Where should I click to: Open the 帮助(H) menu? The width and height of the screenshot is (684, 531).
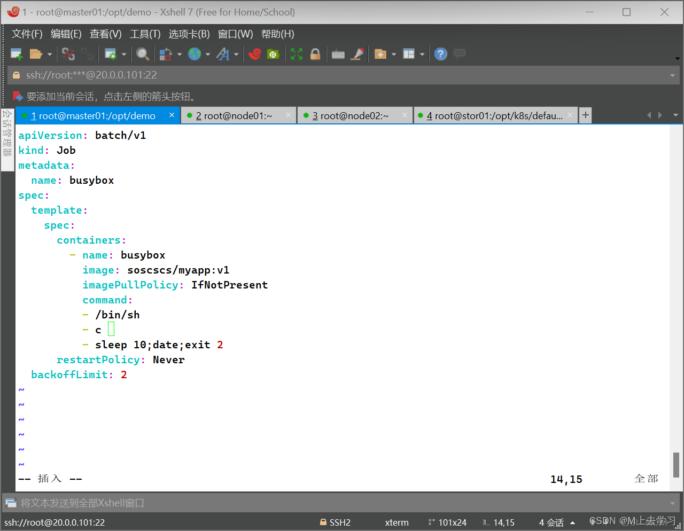[278, 34]
